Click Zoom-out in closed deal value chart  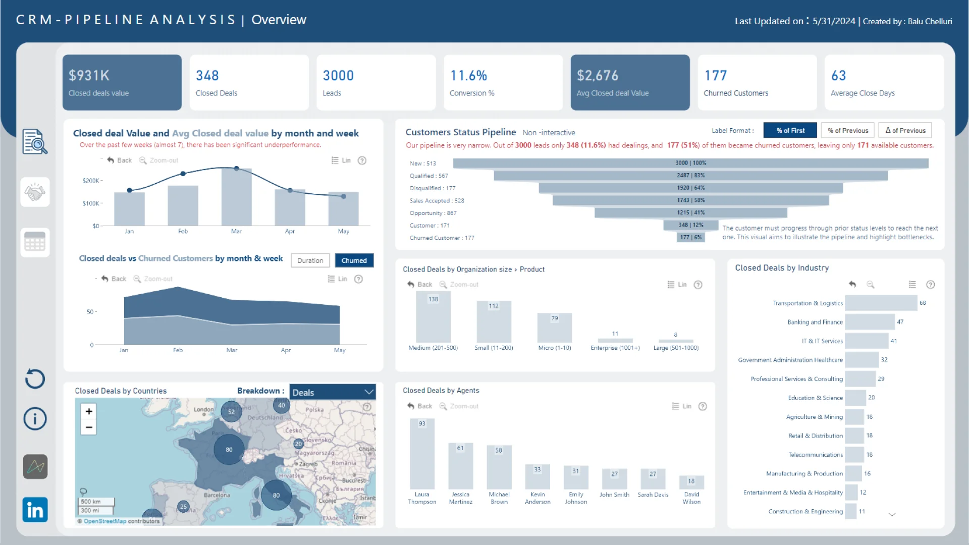158,160
